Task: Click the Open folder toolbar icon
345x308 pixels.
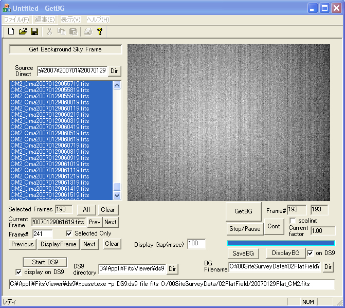Action: point(23,32)
